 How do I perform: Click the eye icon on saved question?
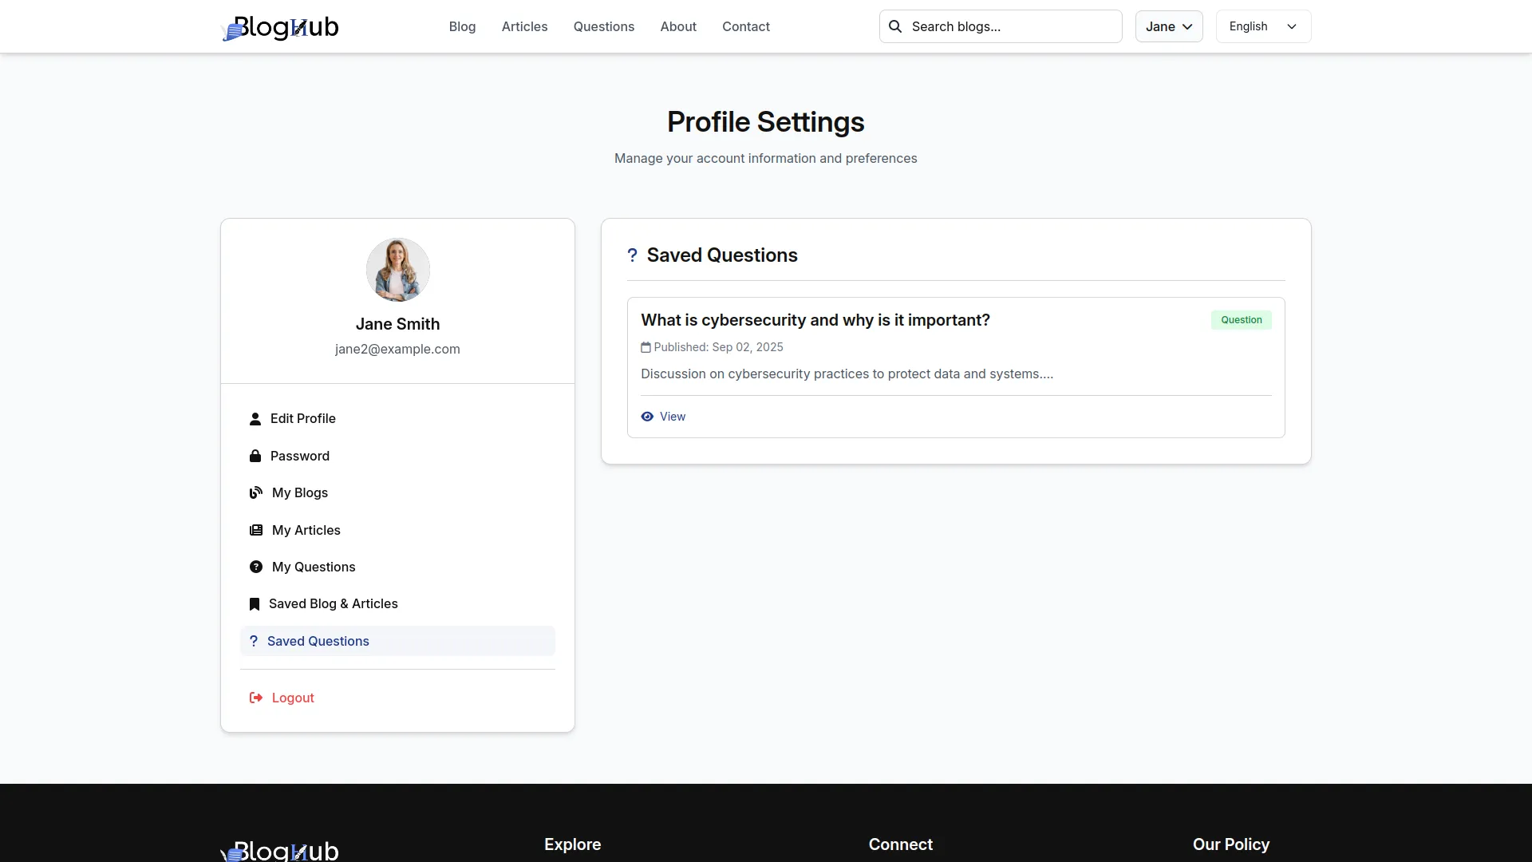click(x=647, y=417)
